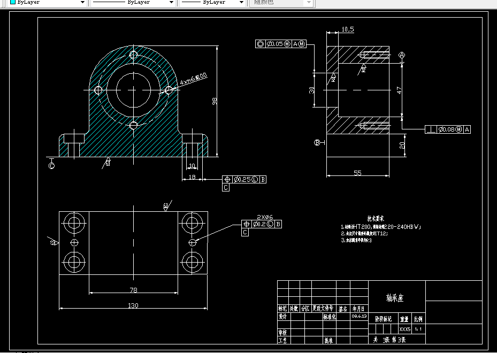Select the 130 overall width dimension

(133, 305)
